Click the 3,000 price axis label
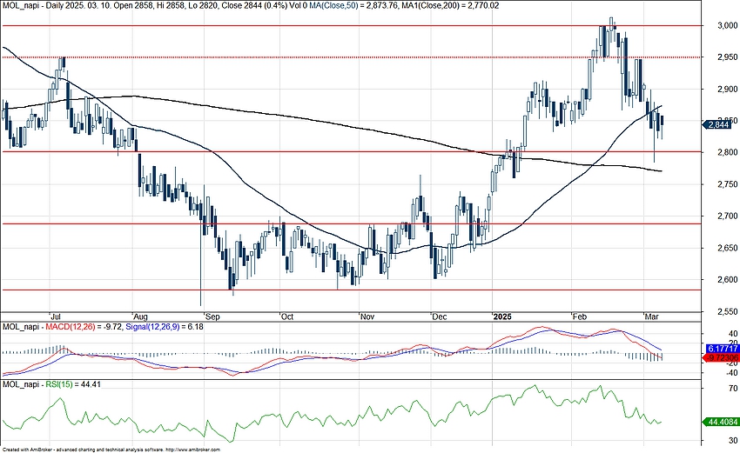740x453 pixels. pyautogui.click(x=717, y=26)
